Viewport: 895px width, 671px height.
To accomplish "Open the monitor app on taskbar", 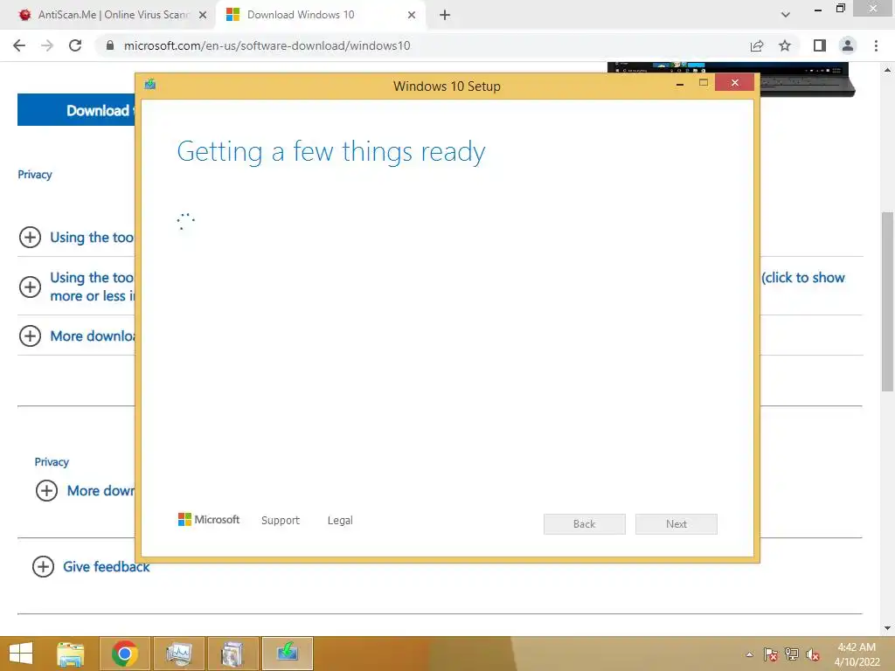I will tap(178, 654).
